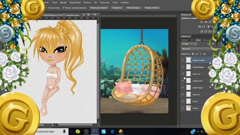This screenshot has width=240, height=135.
Task: Click 'Подогнать' button
Action: 117,7
